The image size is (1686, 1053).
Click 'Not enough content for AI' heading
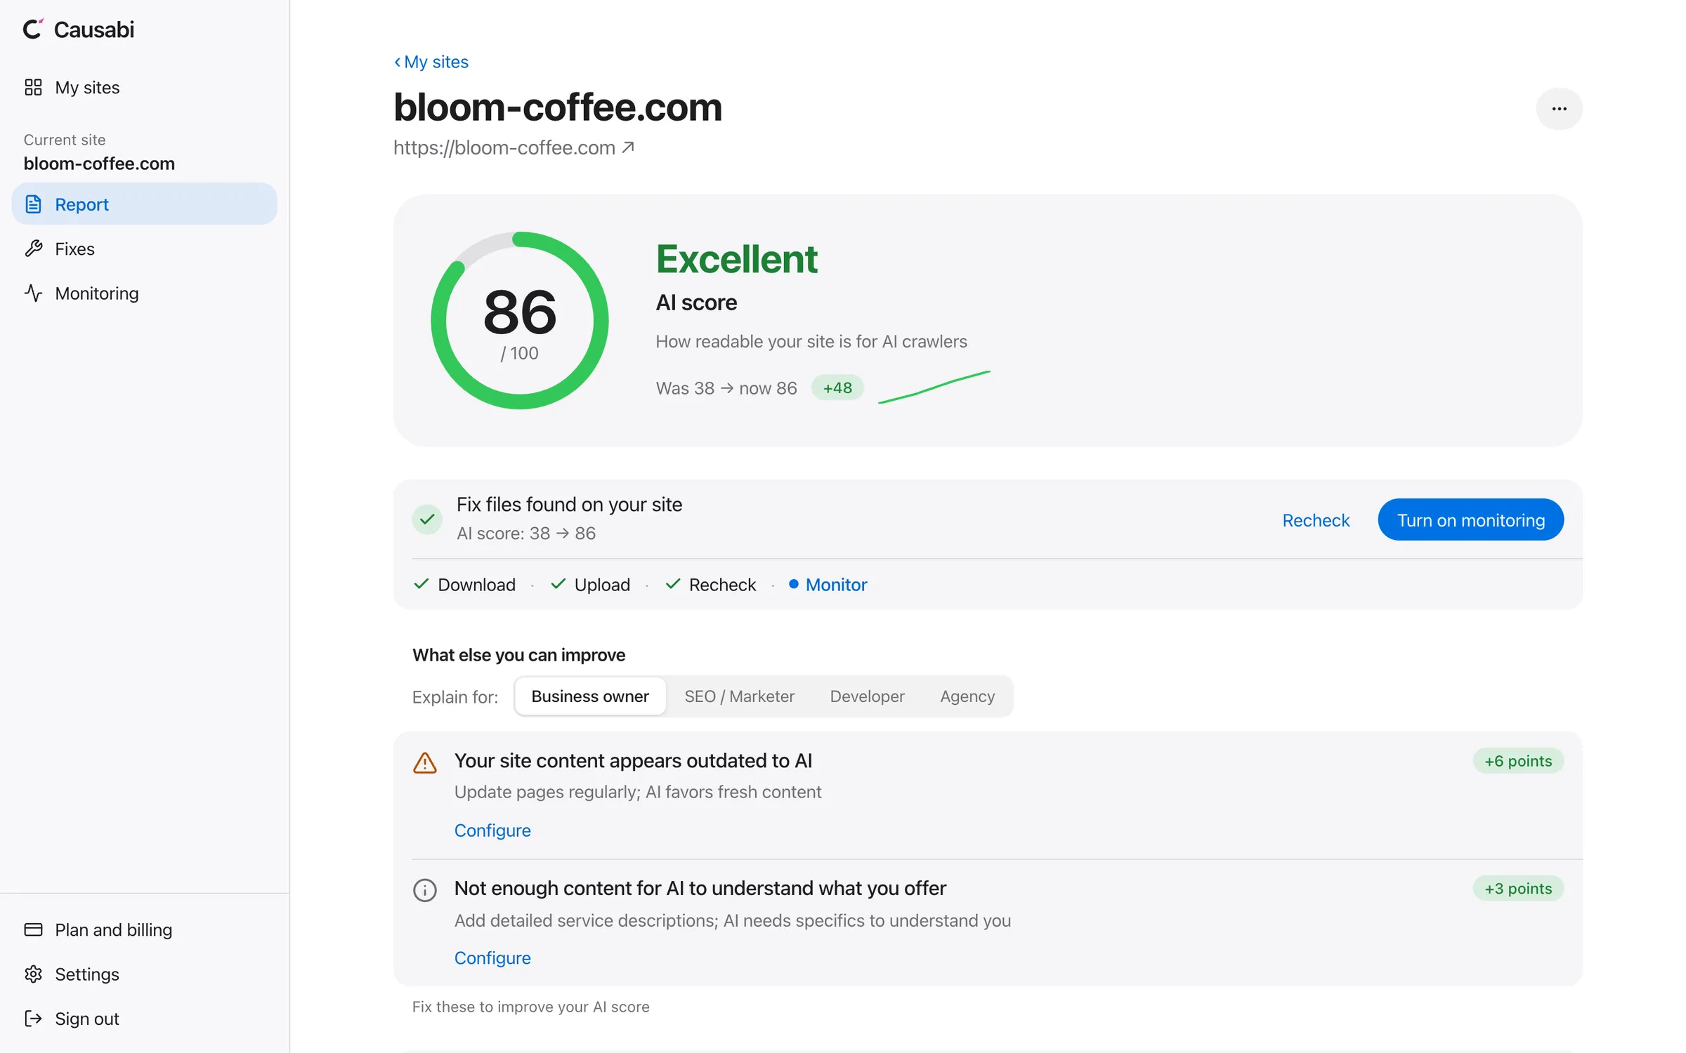pos(700,888)
